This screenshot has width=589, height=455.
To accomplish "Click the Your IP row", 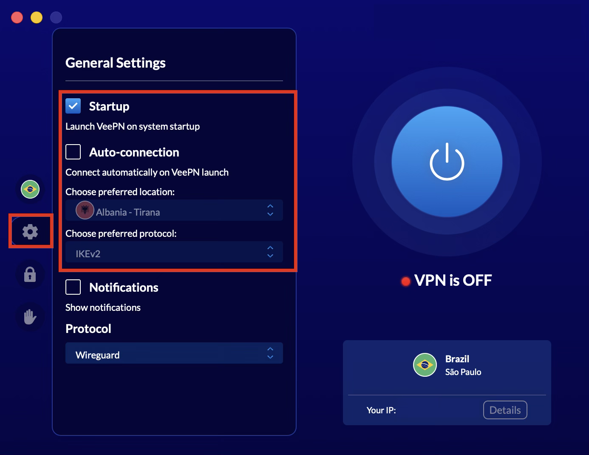I will [x=381, y=410].
